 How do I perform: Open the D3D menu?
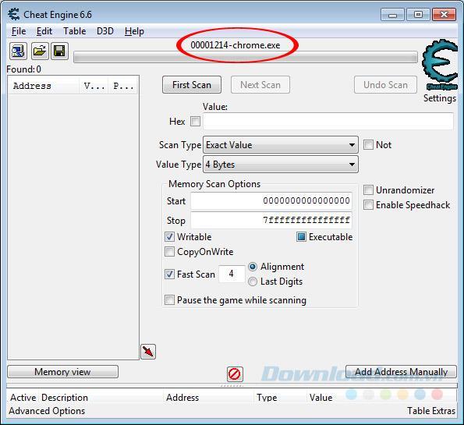[x=105, y=31]
